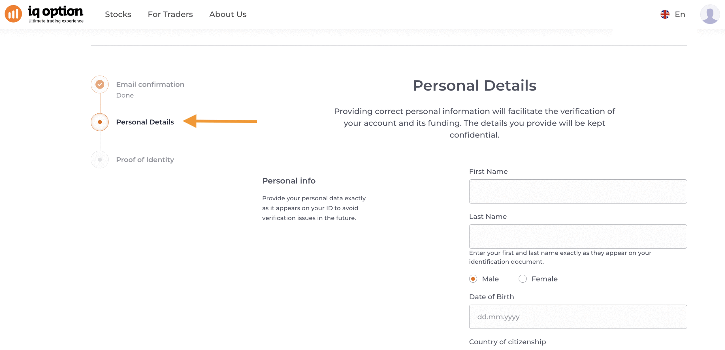Click the Last Name input field
The image size is (725, 350).
point(577,236)
